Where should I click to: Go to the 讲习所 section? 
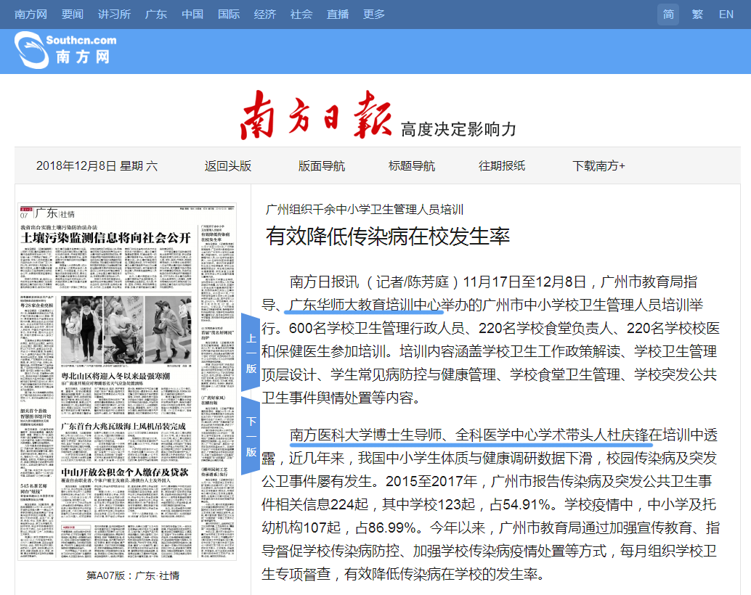(x=115, y=15)
